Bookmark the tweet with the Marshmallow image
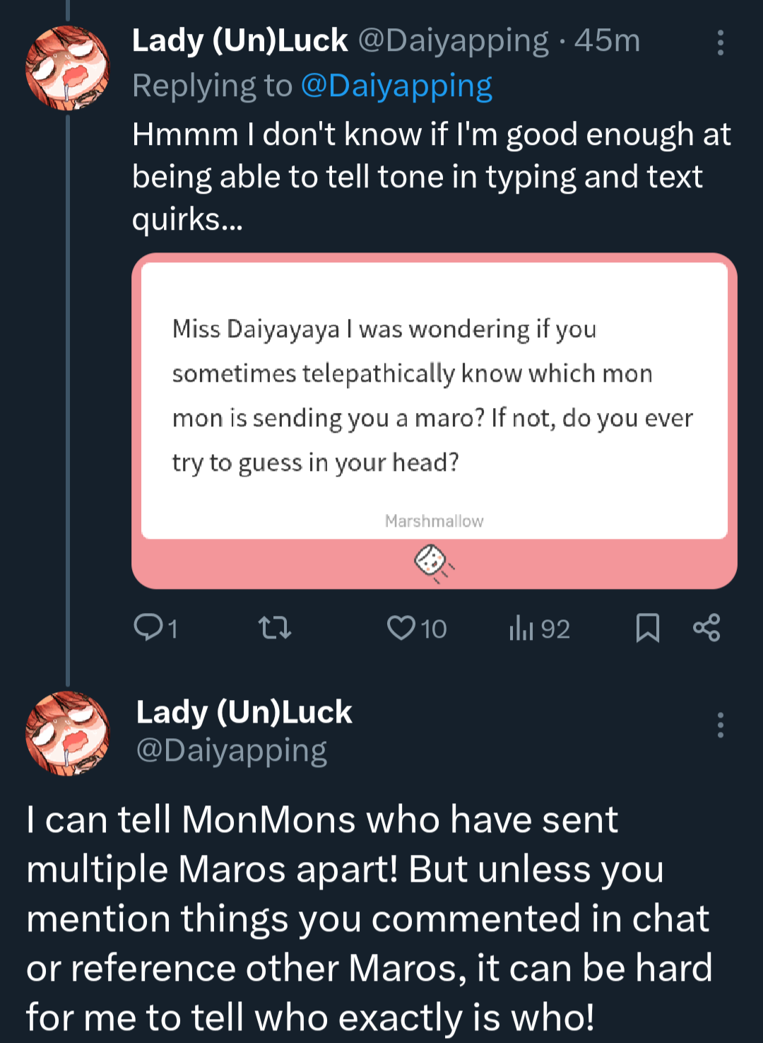Viewport: 763px width, 1043px height. click(647, 628)
